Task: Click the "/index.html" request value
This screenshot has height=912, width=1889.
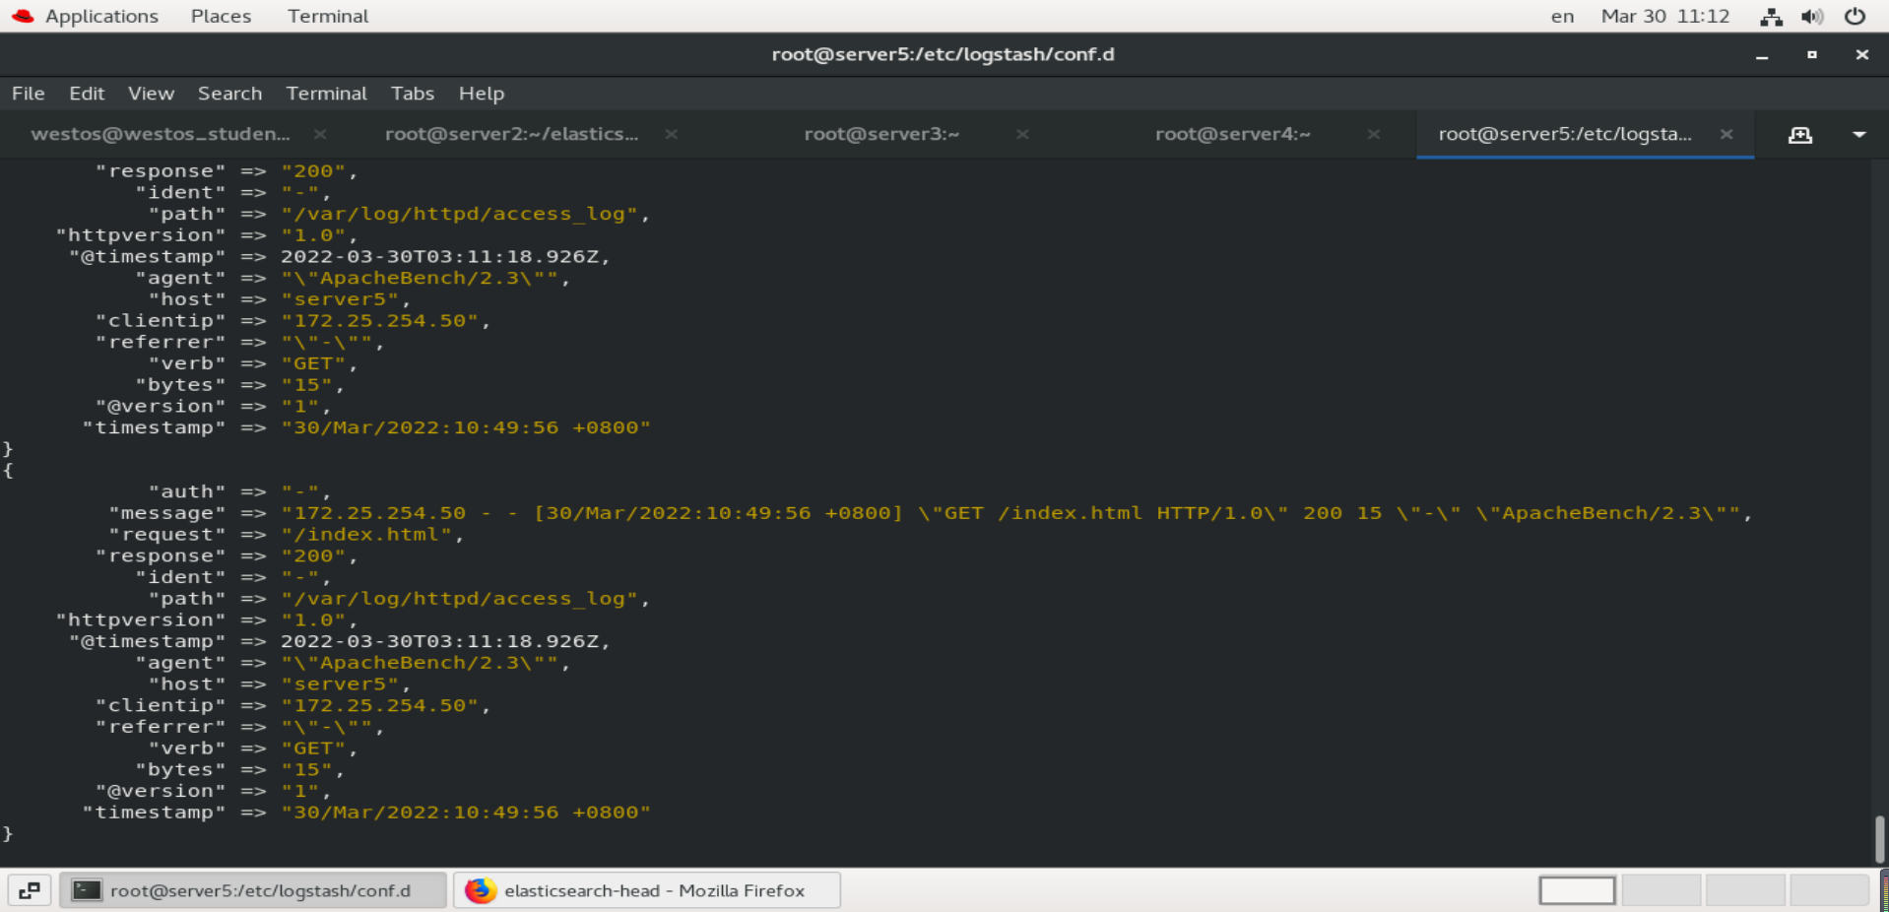Action: pos(372,535)
